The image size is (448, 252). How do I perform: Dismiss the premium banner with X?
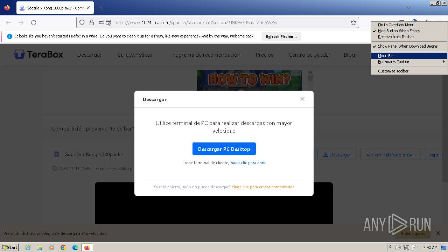[438, 233]
